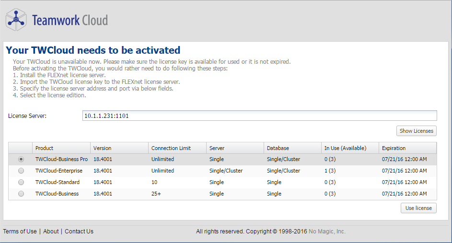Click the Teamwork Cloud logo icon
This screenshot has width=452, height=243.
click(x=16, y=20)
